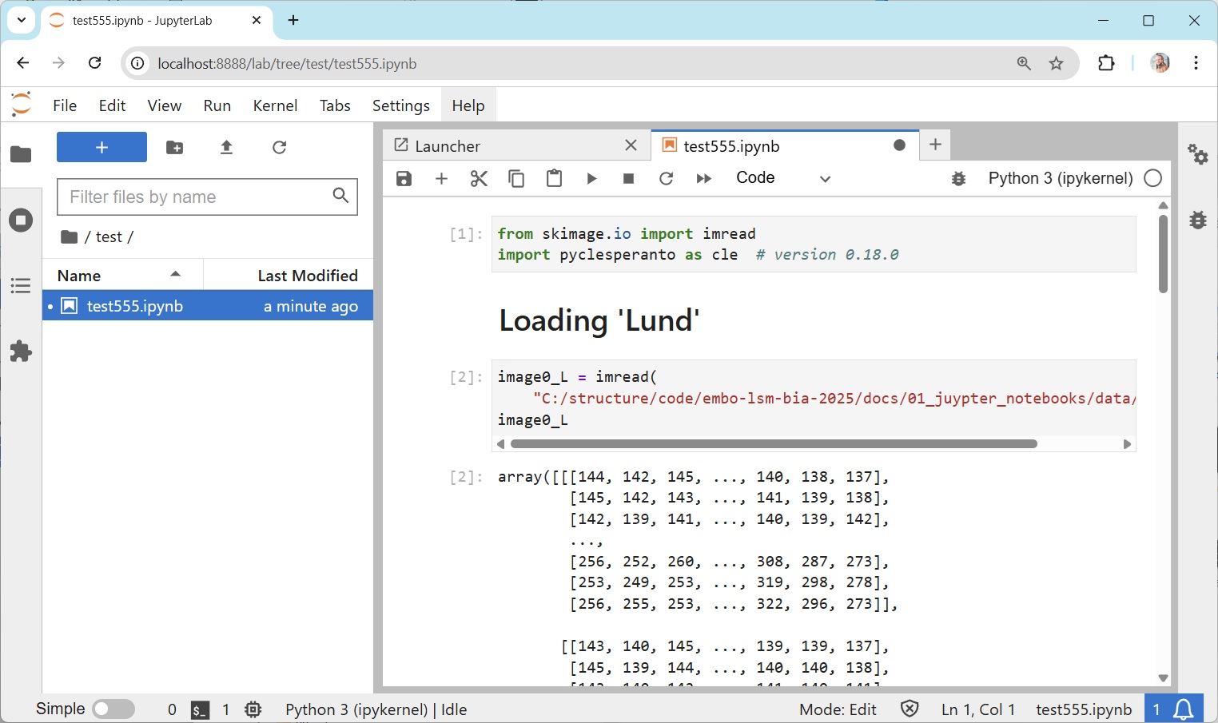Bookmark this page with star icon
Viewport: 1218px width, 723px height.
1057,63
